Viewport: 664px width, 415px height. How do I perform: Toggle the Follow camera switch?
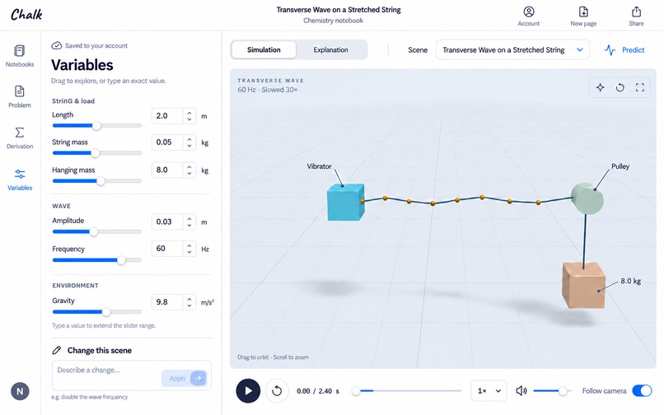click(x=642, y=391)
